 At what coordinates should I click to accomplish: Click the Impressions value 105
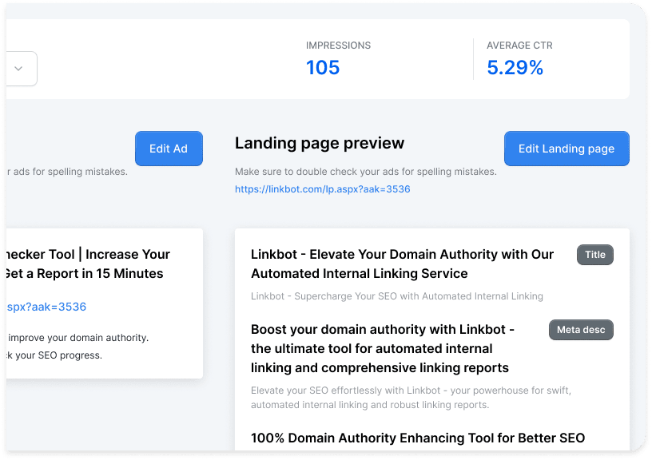[x=323, y=67]
